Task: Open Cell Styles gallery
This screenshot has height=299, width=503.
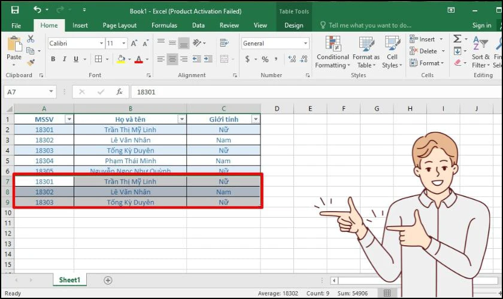Action: tap(392, 52)
